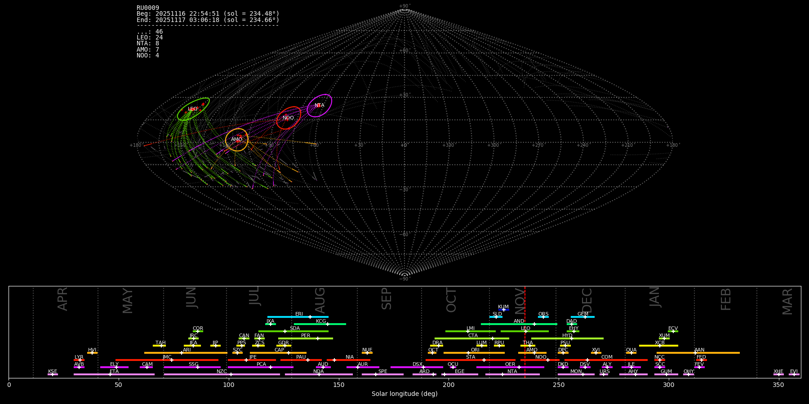Click the RU0009 station name text
Viewport: 809px width, 404px height.
[x=148, y=8]
